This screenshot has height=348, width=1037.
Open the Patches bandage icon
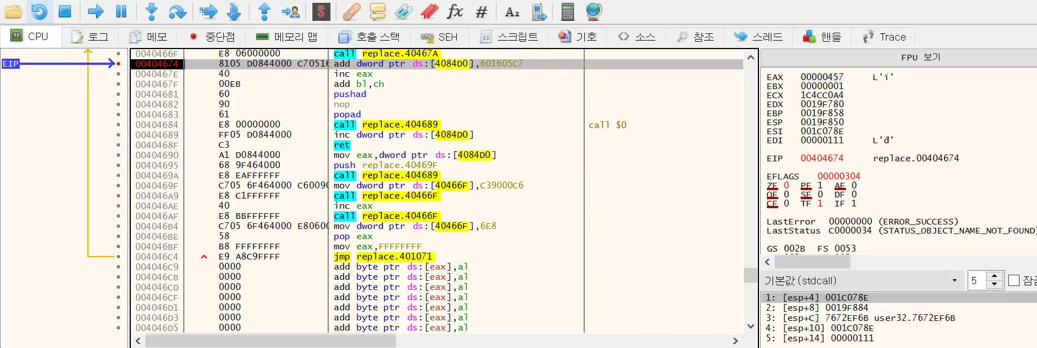[351, 11]
